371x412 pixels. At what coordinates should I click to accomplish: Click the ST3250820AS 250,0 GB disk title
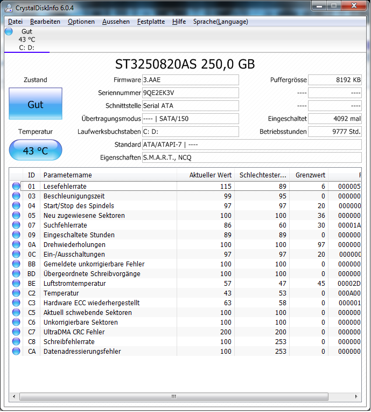click(x=185, y=64)
